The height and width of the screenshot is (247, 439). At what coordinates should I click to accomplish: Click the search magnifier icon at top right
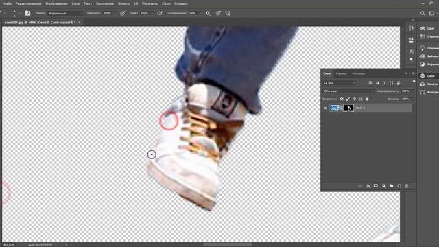[423, 13]
